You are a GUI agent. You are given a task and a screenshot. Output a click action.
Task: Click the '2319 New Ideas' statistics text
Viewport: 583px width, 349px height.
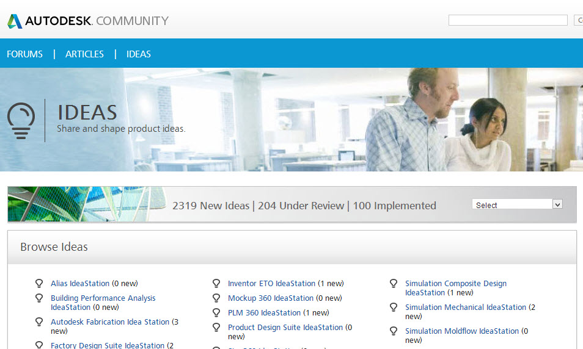211,206
